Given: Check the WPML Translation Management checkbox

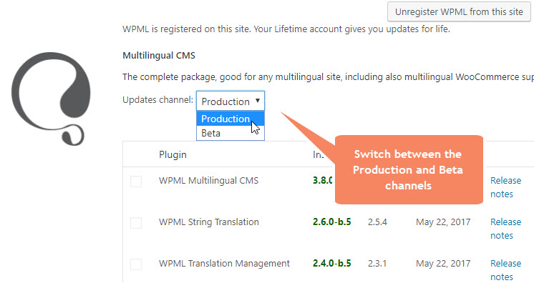Looking at the screenshot, I should click(136, 264).
